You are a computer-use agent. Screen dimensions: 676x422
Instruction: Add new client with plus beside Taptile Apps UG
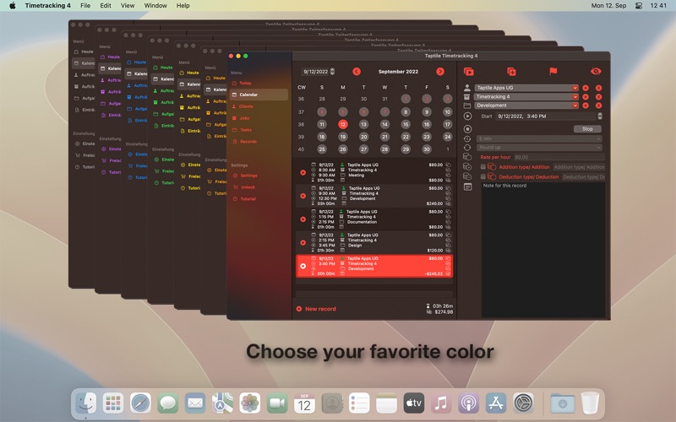(586, 88)
